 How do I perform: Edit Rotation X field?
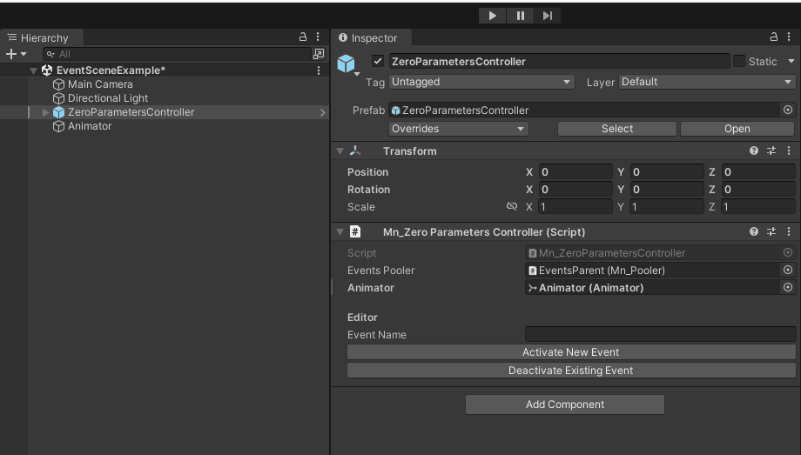pos(576,190)
